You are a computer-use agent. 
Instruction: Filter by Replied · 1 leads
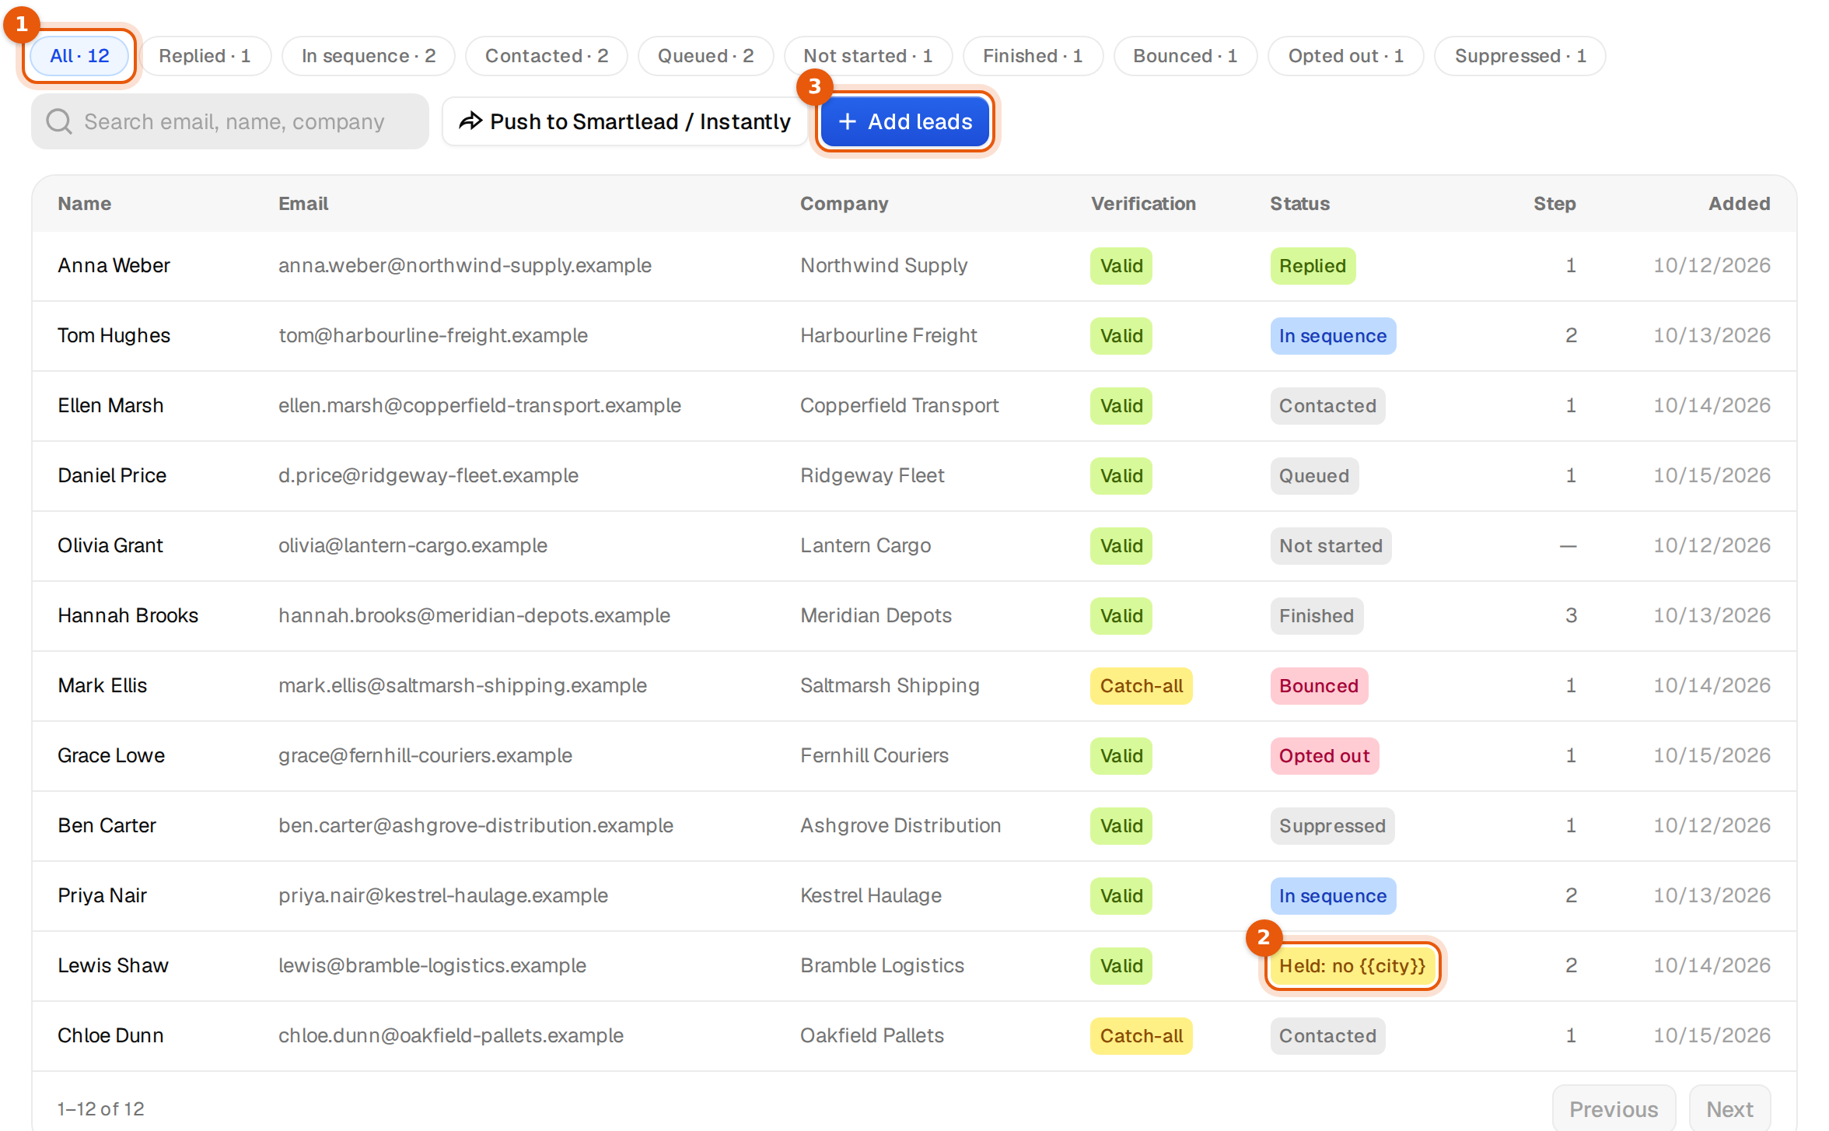(x=205, y=56)
